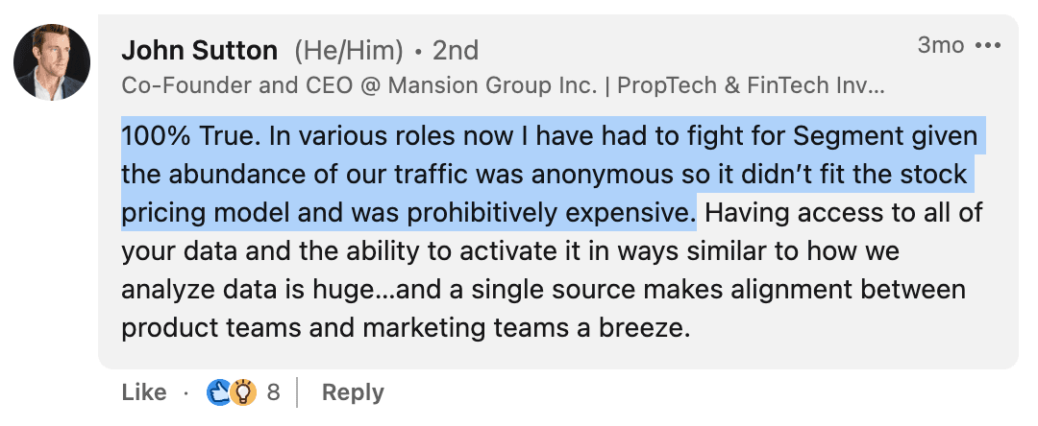Click the 2nd degree connection badge
This screenshot has height=426, width=1038.
tap(456, 50)
